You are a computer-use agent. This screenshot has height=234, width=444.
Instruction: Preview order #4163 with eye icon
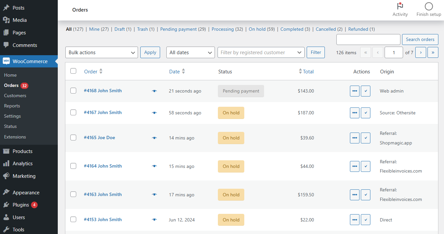click(154, 195)
